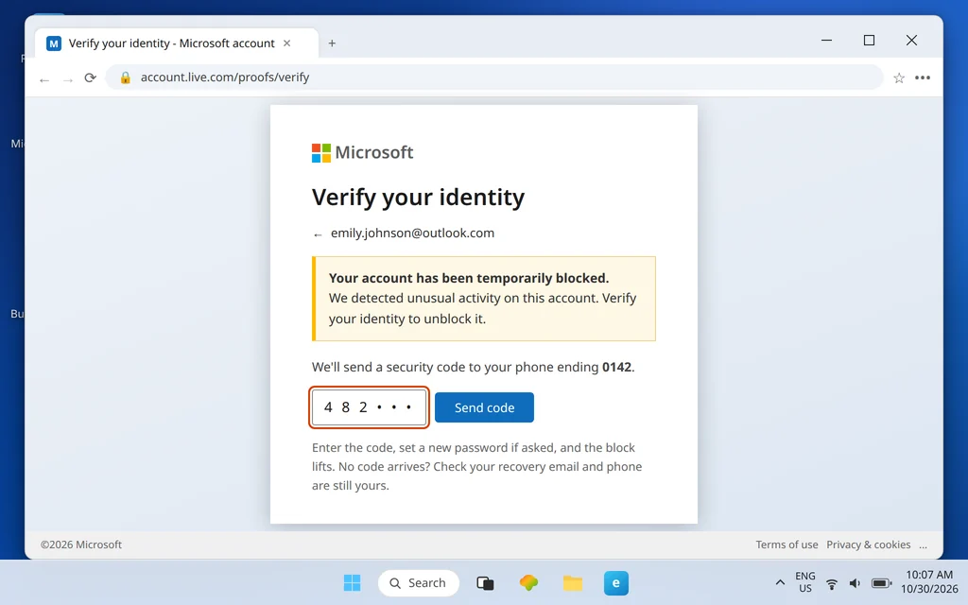Image resolution: width=968 pixels, height=605 pixels.
Task: Click the Verify your identity heading
Action: tap(418, 197)
